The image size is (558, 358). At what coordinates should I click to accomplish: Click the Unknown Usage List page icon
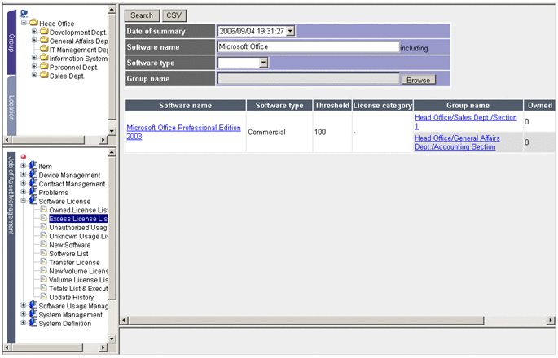(43, 235)
